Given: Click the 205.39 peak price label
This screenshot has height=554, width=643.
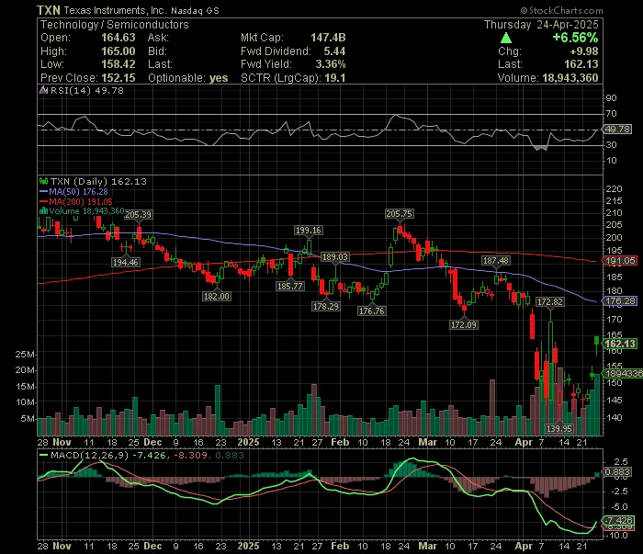Looking at the screenshot, I should point(138,214).
